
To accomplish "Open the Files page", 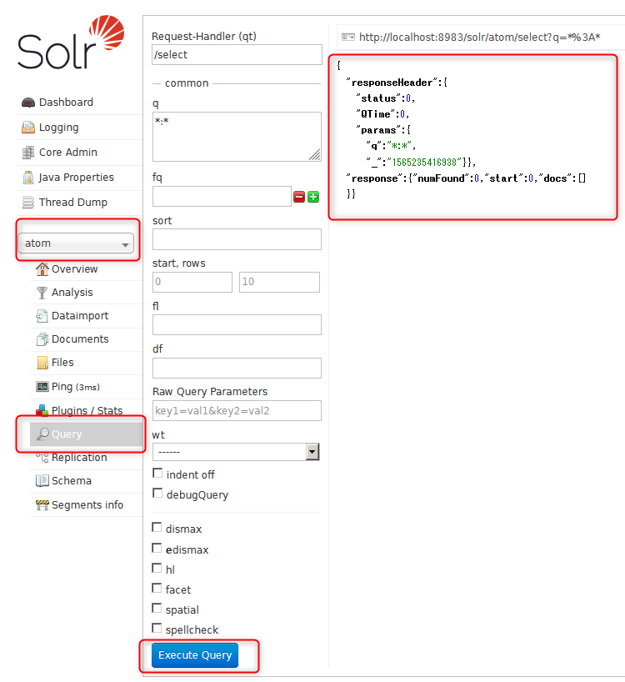I will [62, 363].
